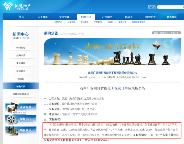Open the 企业相册 Album banner
Image resolution: width=184 pixels, height=144 pixels.
click(21, 107)
